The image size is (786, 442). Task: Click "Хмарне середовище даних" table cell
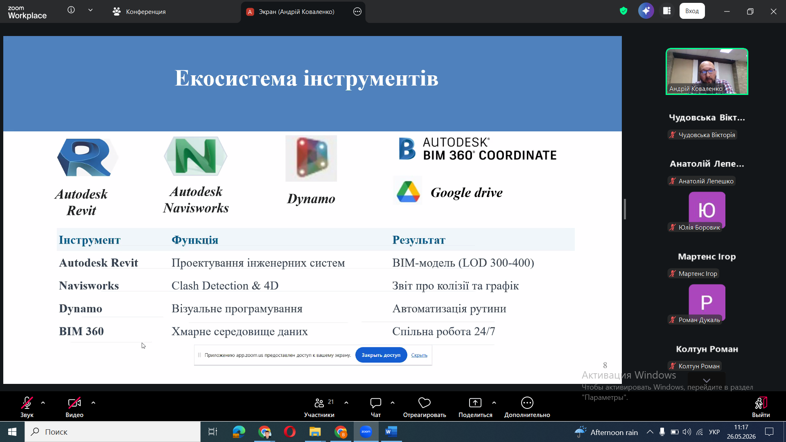pyautogui.click(x=239, y=331)
